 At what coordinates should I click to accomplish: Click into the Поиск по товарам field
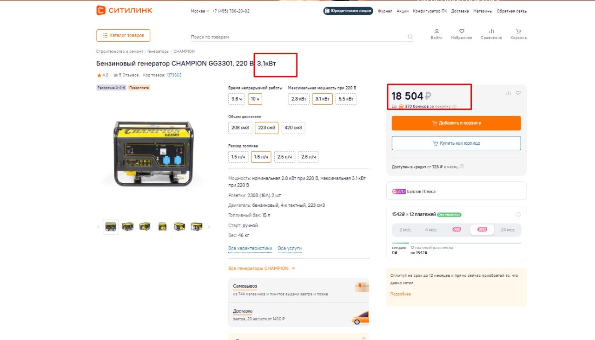point(297,37)
